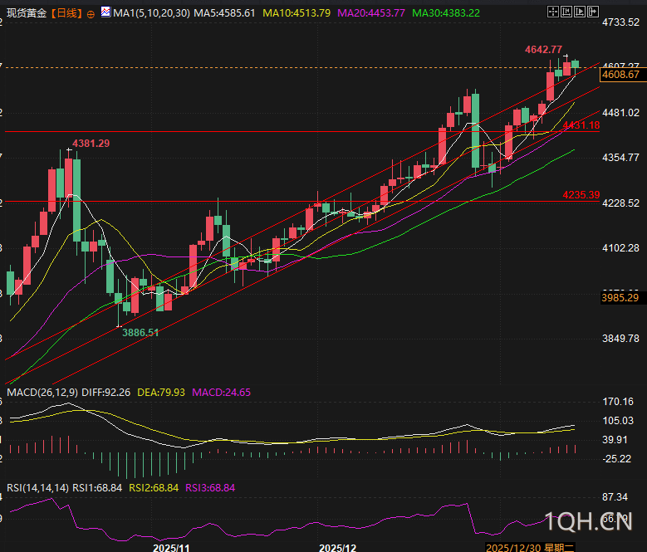Click the MA1(5,10,20,30) indicator label
The height and width of the screenshot is (552, 647).
tap(151, 13)
